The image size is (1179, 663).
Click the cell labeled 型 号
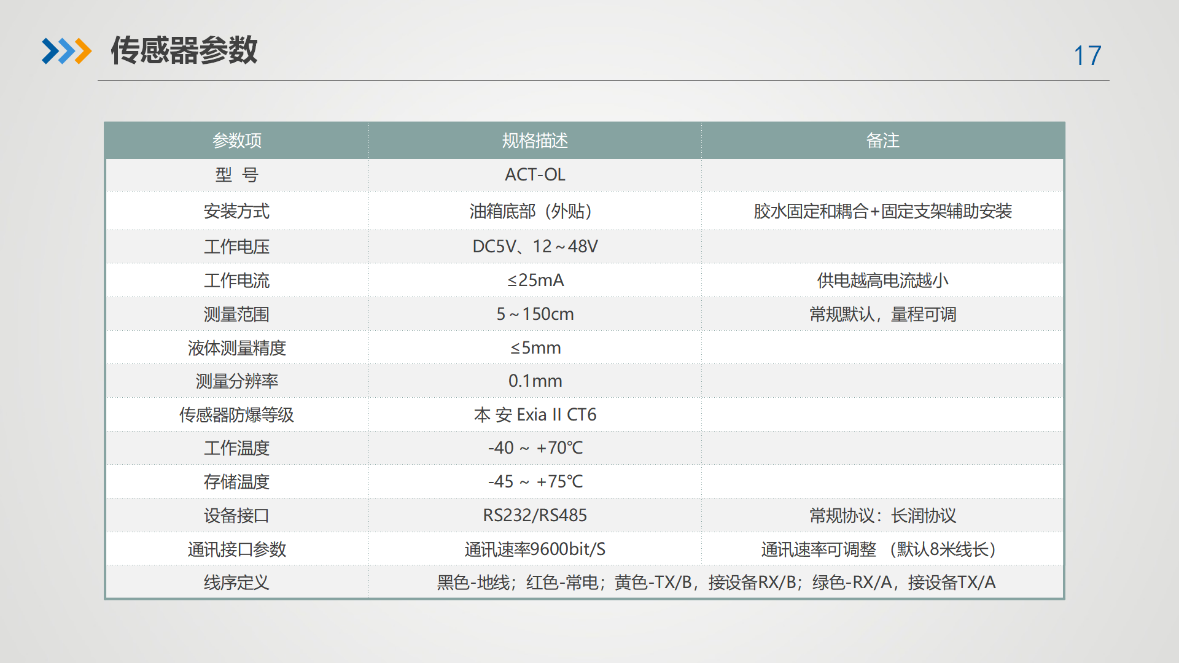[237, 175]
